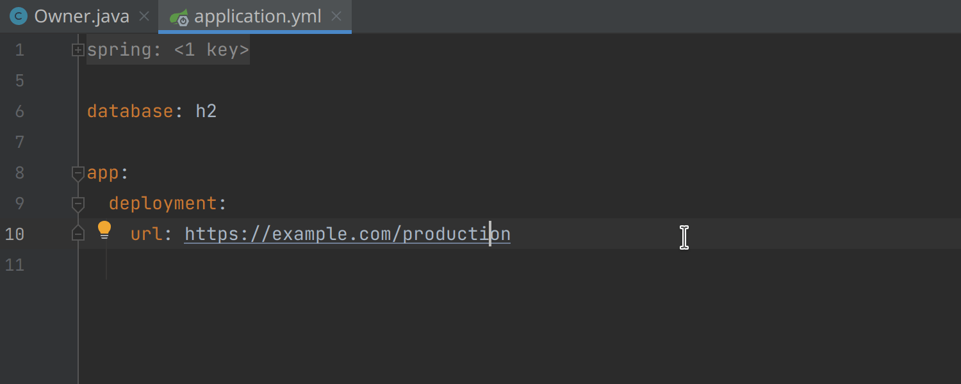Image resolution: width=961 pixels, height=384 pixels.
Task: Open the https://example.com/production link
Action: 347,234
